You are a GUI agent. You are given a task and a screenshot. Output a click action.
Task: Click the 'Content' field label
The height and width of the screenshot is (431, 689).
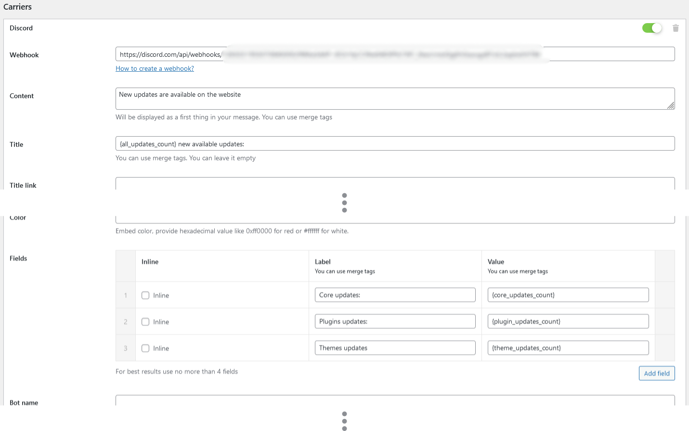pyautogui.click(x=22, y=96)
